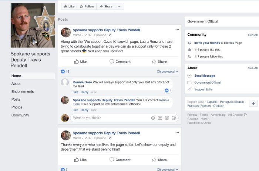The image size is (259, 171).
Task: Open the sticker picker in comment box
Action: (x=174, y=118)
